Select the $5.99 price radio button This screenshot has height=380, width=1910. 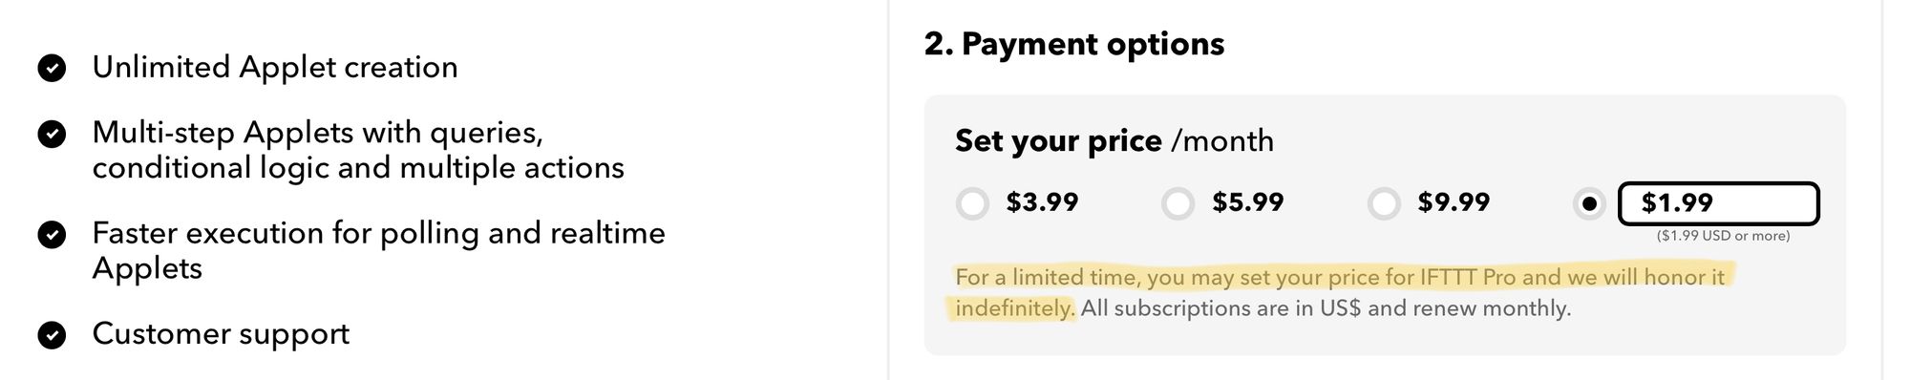point(1178,203)
